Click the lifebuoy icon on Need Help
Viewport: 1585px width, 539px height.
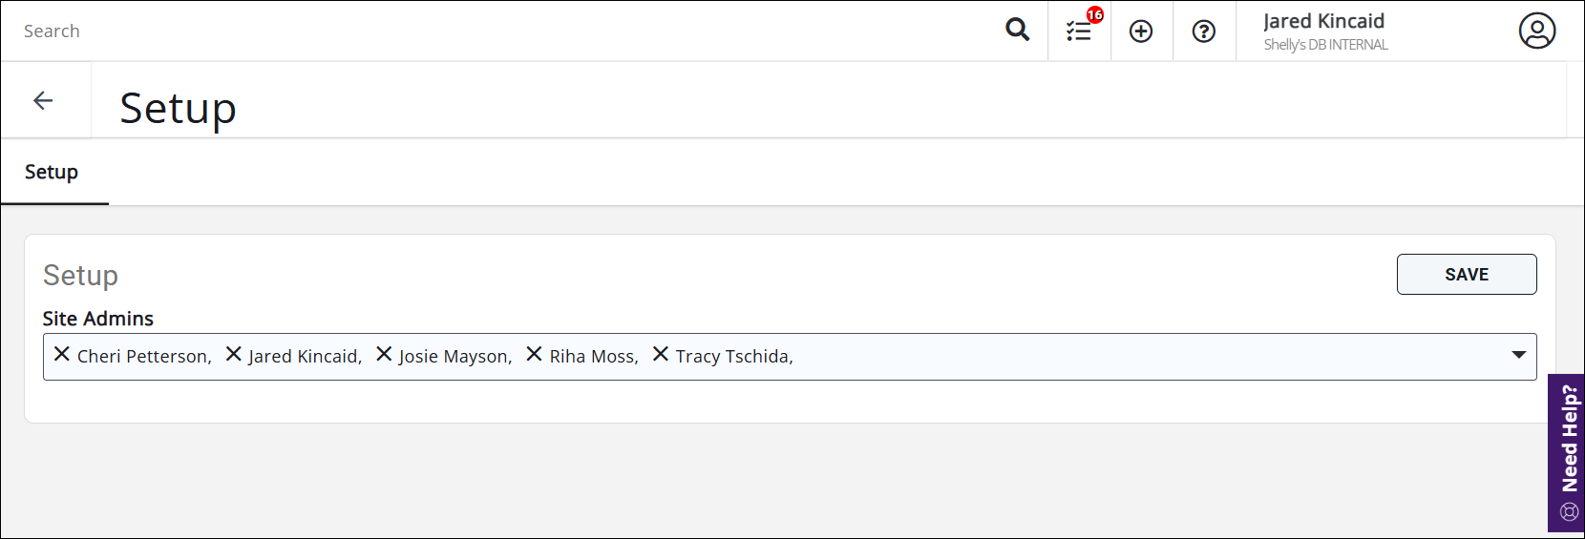click(1570, 512)
